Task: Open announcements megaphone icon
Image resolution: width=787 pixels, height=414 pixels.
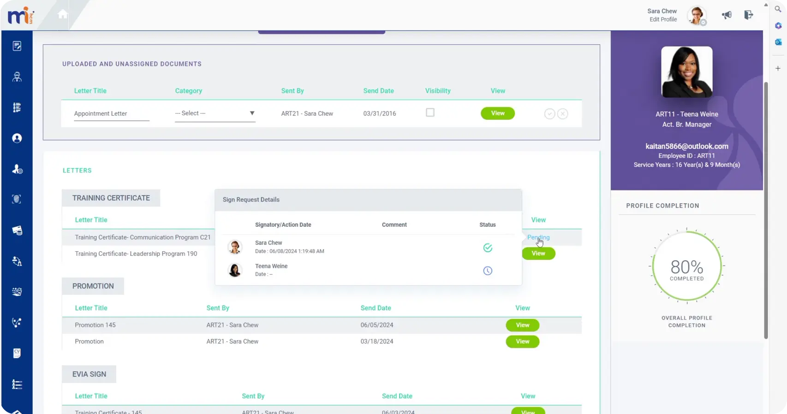Action: [727, 15]
